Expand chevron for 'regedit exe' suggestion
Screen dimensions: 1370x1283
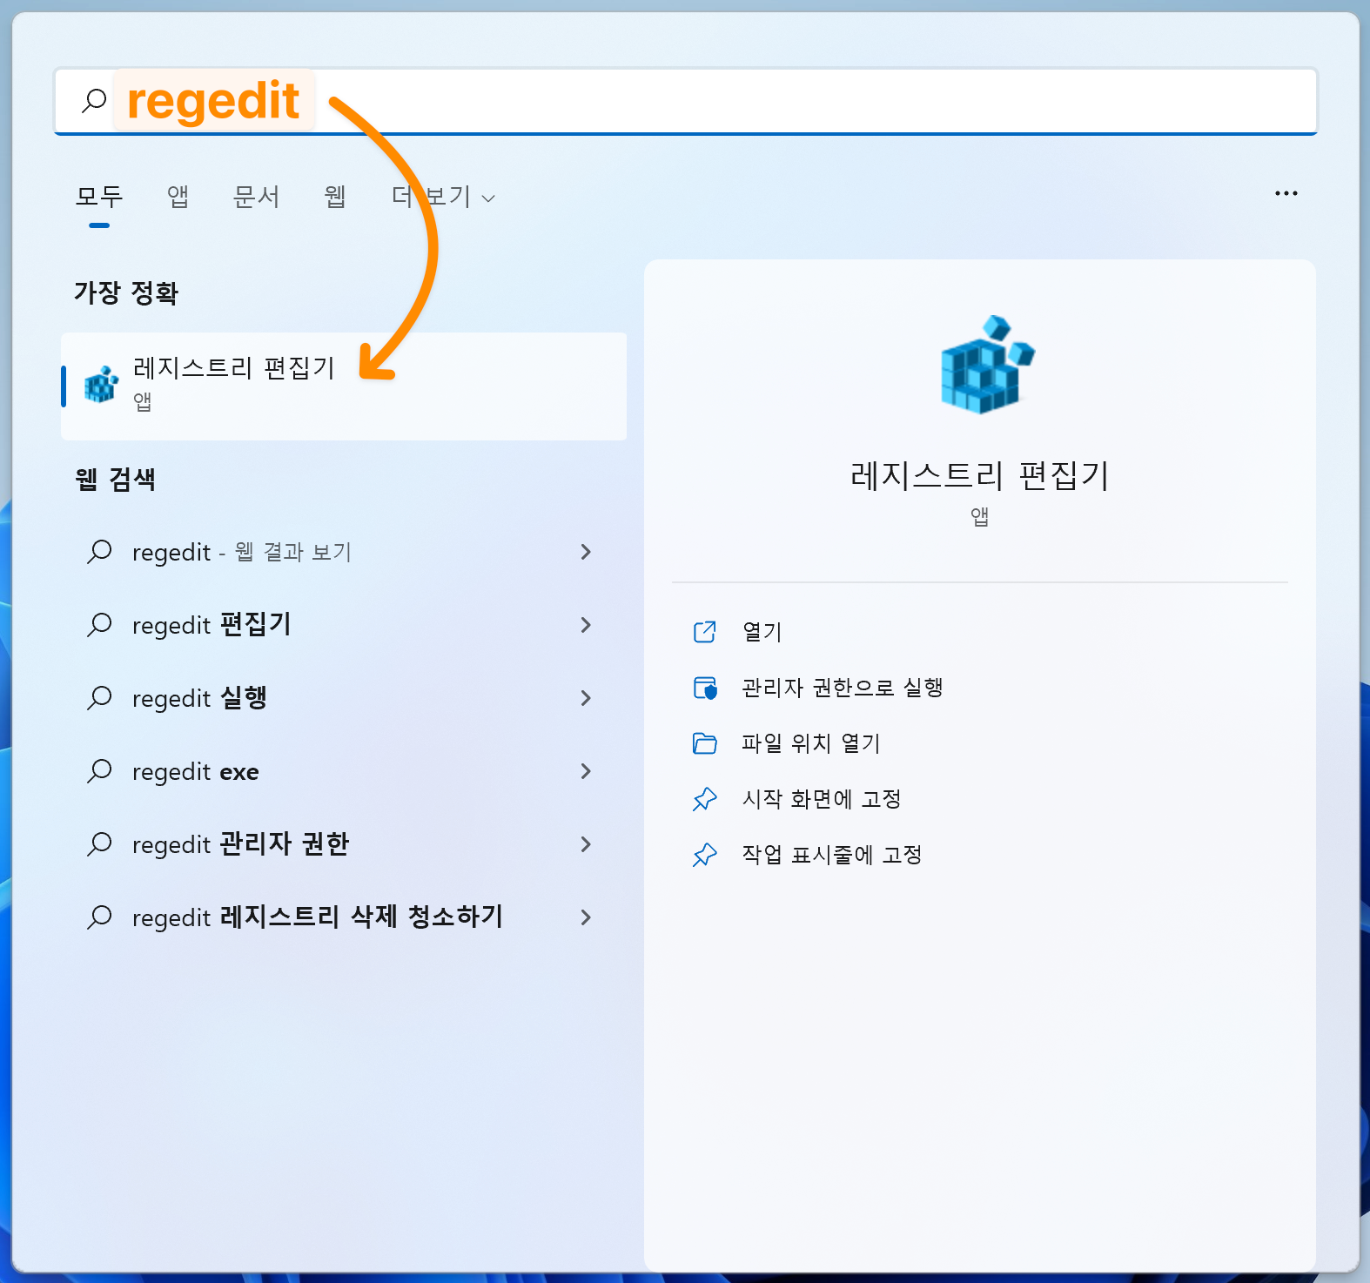click(x=586, y=771)
